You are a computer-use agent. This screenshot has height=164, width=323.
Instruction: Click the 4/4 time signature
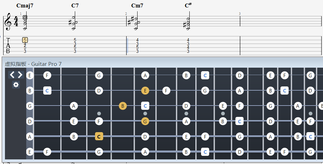pos(16,22)
